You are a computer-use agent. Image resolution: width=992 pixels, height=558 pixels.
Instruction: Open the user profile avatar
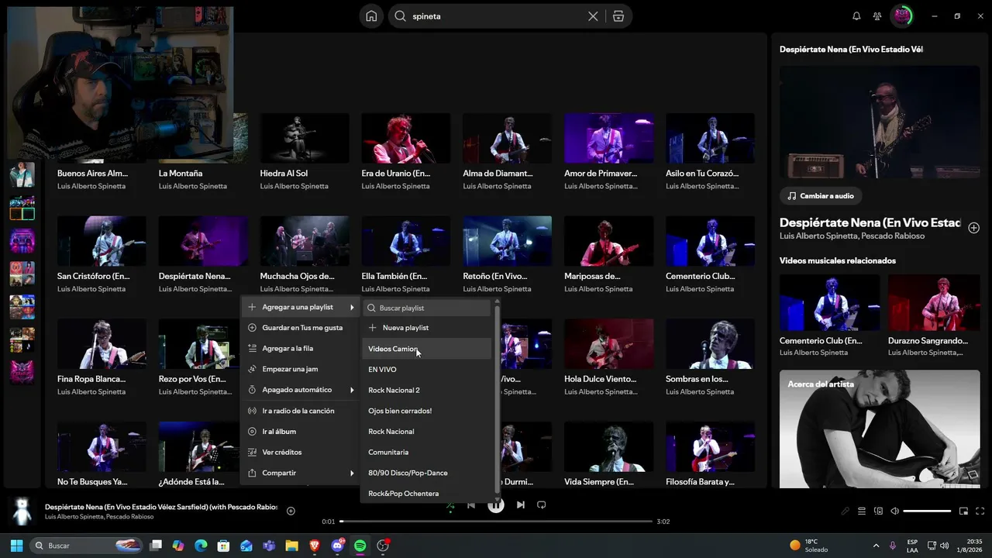(x=901, y=16)
